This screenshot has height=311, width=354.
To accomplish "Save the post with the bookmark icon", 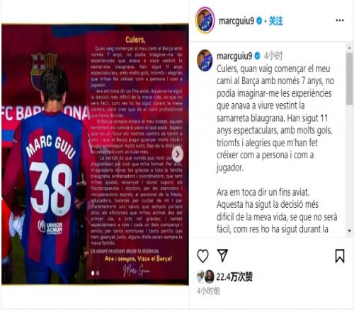I will tap(340, 256).
